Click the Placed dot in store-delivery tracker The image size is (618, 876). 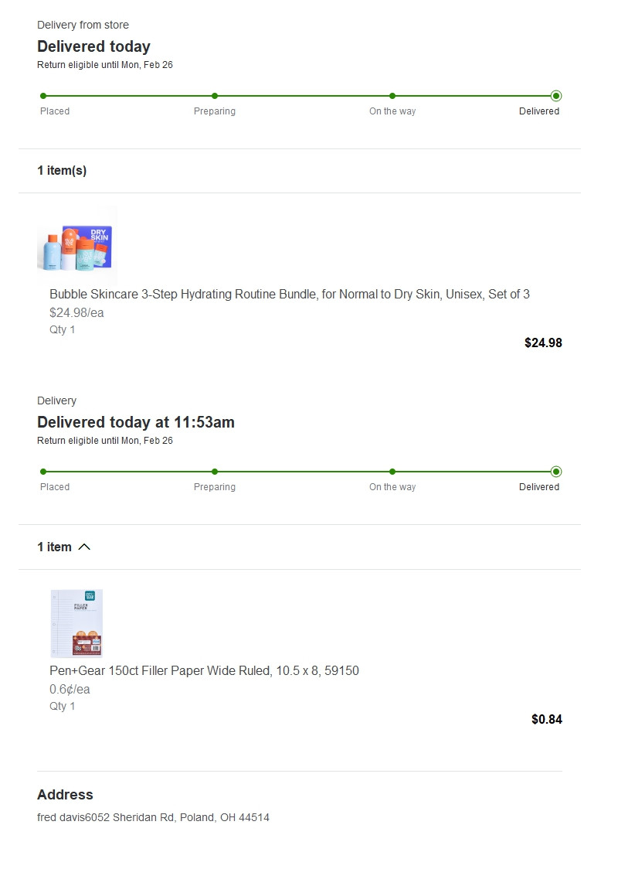point(43,96)
